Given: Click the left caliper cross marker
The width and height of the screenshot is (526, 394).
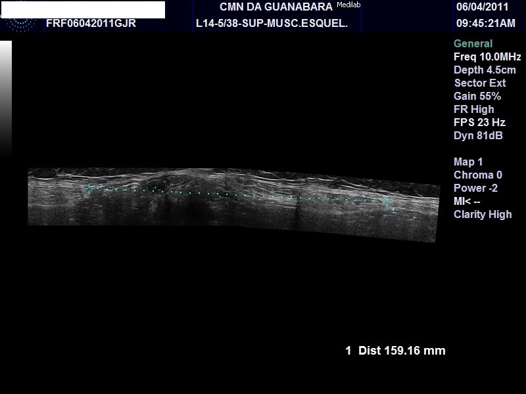Looking at the screenshot, I should coord(89,188).
